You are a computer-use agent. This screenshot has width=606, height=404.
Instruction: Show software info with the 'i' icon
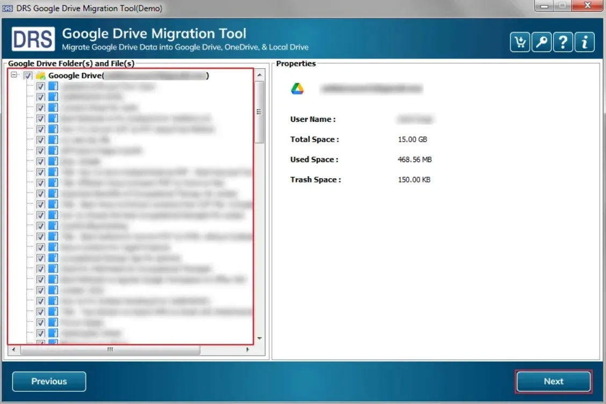(585, 42)
